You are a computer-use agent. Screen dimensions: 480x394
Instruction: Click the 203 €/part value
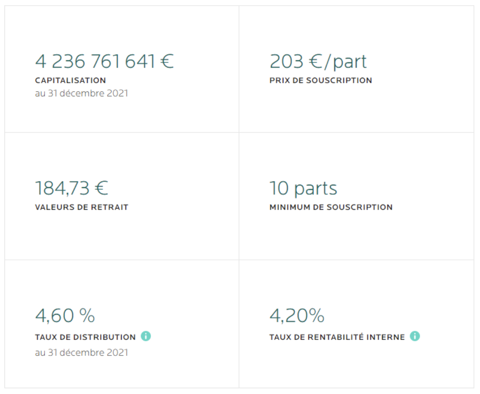(318, 62)
